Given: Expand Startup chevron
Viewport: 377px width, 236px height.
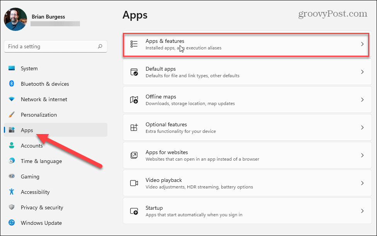Looking at the screenshot, I should click(x=362, y=211).
